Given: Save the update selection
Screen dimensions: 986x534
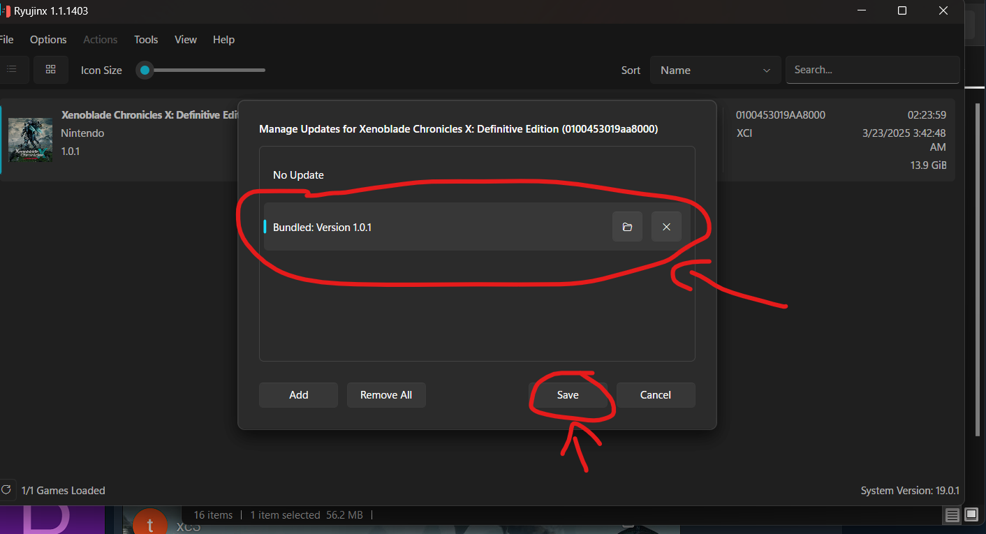Looking at the screenshot, I should pyautogui.click(x=568, y=394).
